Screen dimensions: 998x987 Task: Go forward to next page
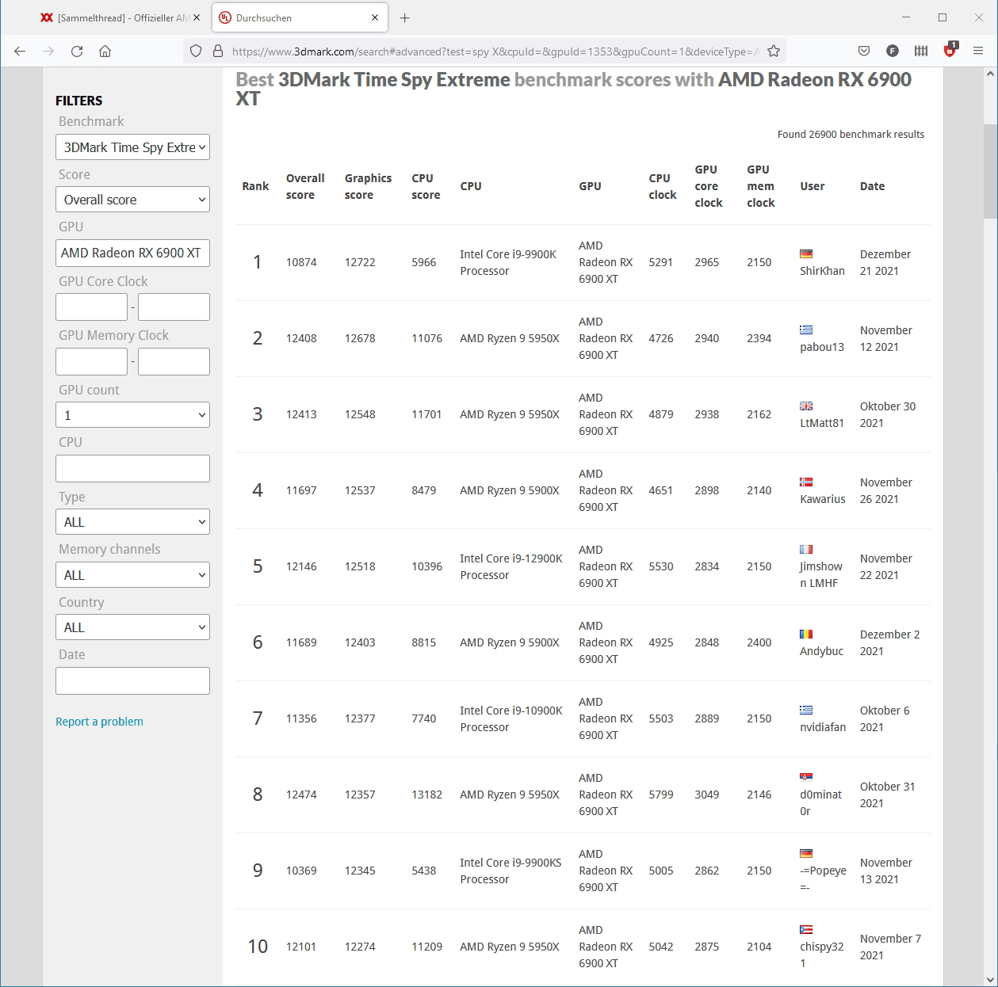pos(48,51)
